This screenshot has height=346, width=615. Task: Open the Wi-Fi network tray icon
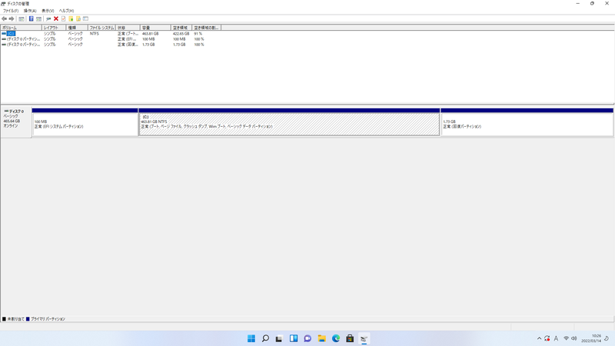point(566,338)
